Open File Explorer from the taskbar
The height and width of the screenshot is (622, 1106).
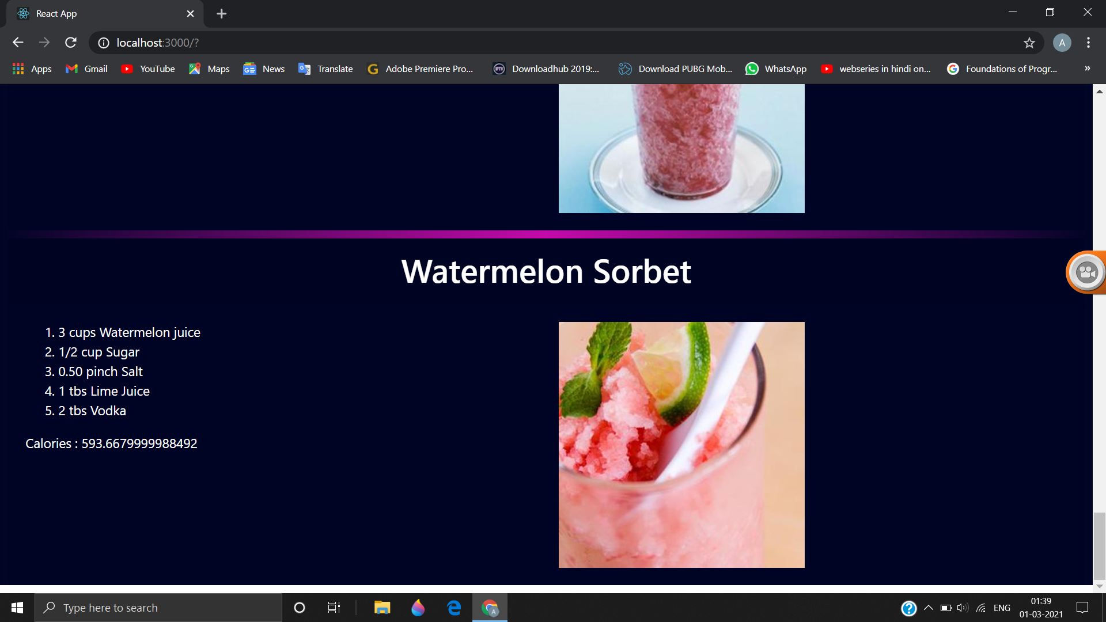coord(382,608)
